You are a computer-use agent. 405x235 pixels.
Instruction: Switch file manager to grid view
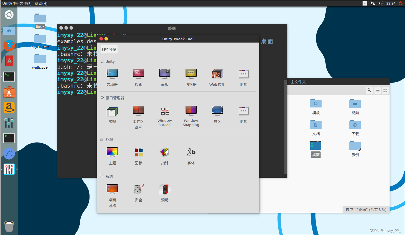coord(385,90)
